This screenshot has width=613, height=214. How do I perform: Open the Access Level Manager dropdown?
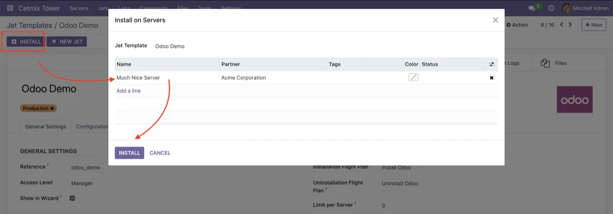click(x=82, y=183)
